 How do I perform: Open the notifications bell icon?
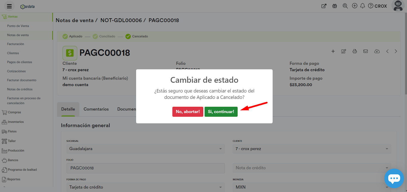click(x=362, y=6)
